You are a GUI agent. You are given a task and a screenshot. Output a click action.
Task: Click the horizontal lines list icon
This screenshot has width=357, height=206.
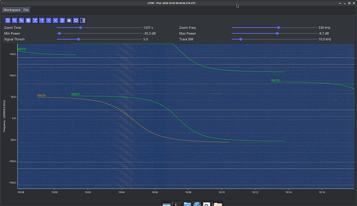[x=21, y=21]
